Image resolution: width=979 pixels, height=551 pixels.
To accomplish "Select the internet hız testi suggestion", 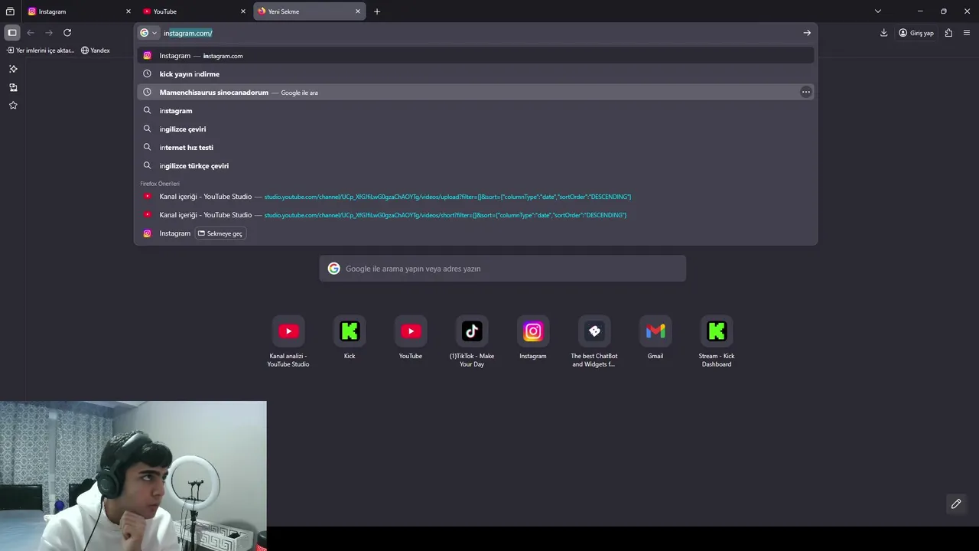I will (x=475, y=148).
